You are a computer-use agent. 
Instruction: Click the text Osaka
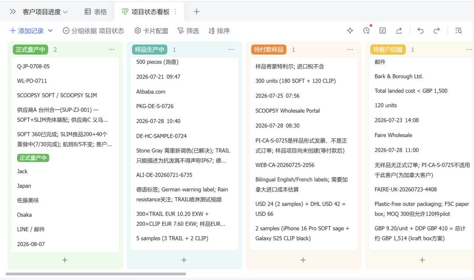pos(24,215)
